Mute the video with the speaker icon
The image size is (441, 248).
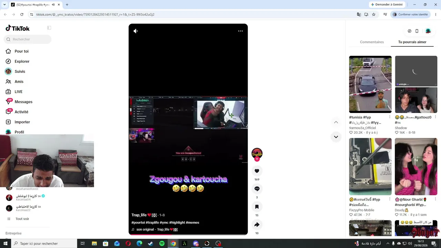point(136,31)
